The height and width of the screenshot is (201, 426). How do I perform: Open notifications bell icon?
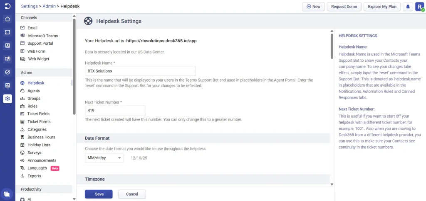408,7
